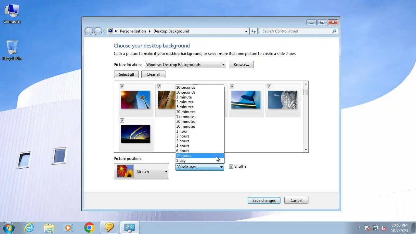
Task: Uncheck the blue architecture wallpaper checkbox
Action: point(232,86)
